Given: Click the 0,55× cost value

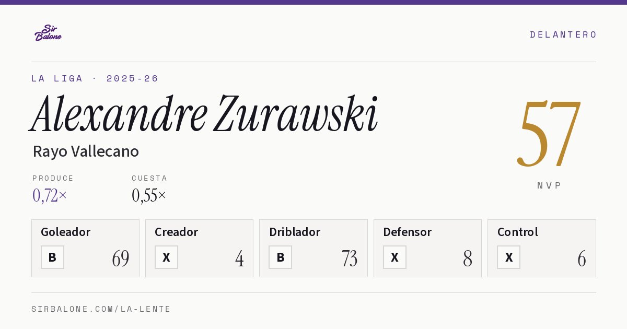Looking at the screenshot, I should click(x=149, y=195).
